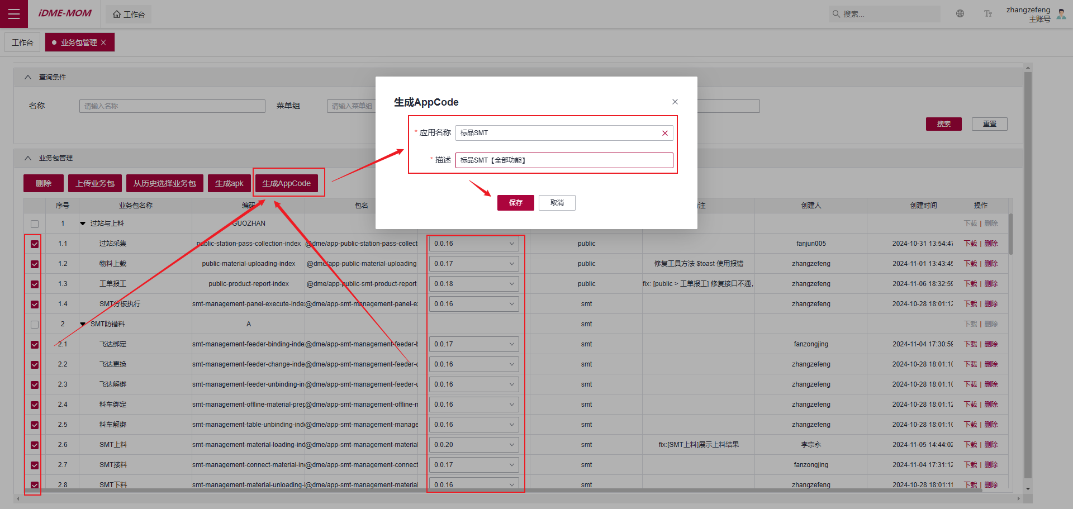Open version dropdown showing 0.0.18
The image size is (1073, 509).
click(473, 284)
